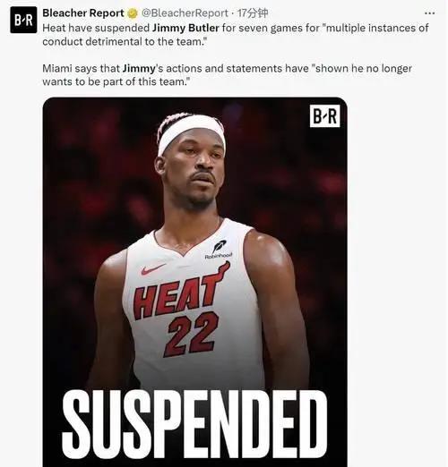Click the "Miami says that" sentence start
Image resolution: width=448 pixels, height=467 pixels.
coord(81,69)
